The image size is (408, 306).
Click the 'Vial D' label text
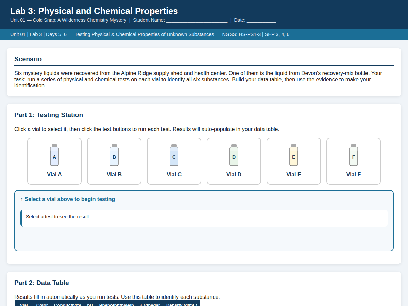point(234,174)
